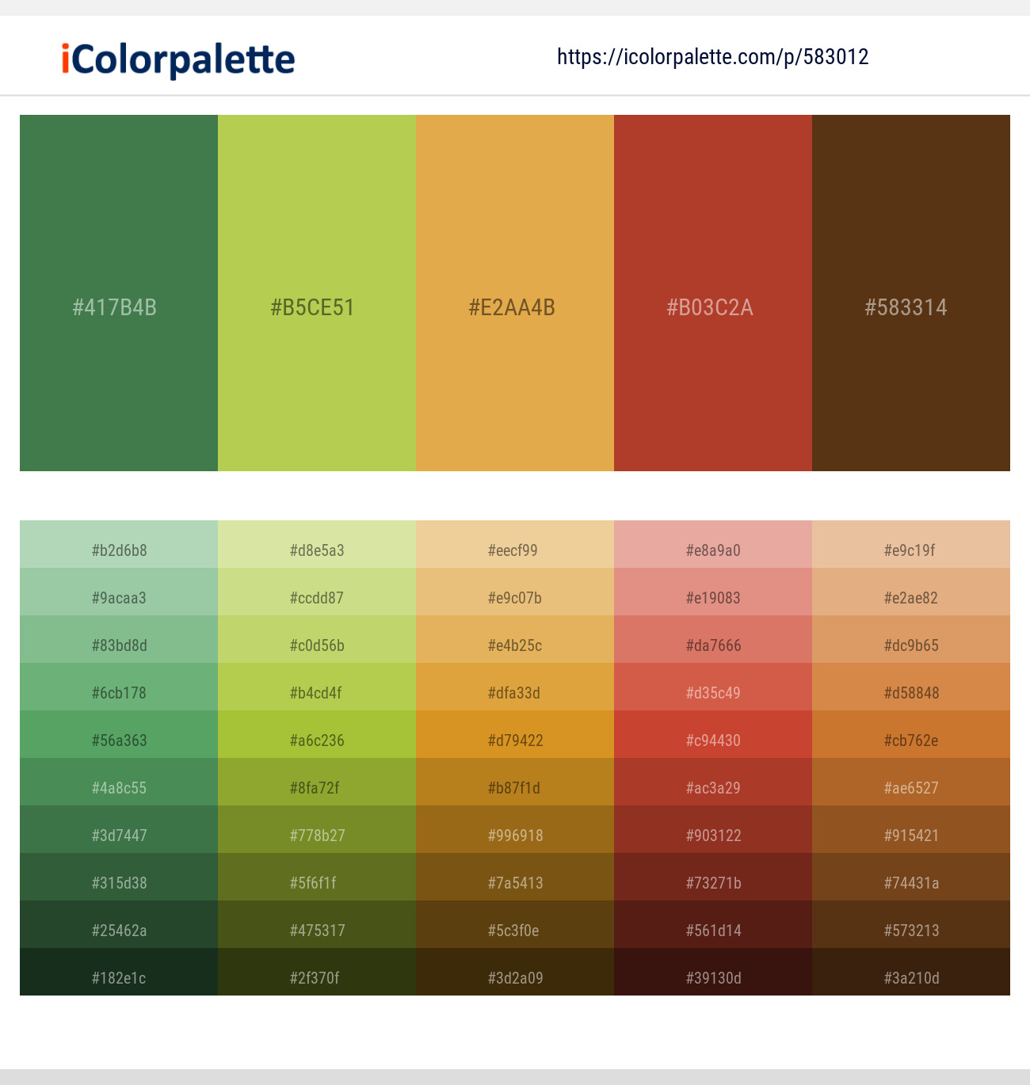Select the #E2AA4B orange color swatch
Image resolution: width=1030 pixels, height=1085 pixels.
(x=514, y=293)
